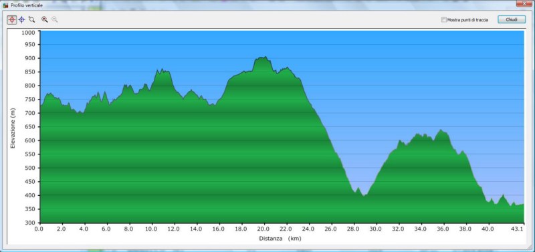The height and width of the screenshot is (252, 535).
Task: Click the '30.0' distance axis value
Action: tap(376, 229)
